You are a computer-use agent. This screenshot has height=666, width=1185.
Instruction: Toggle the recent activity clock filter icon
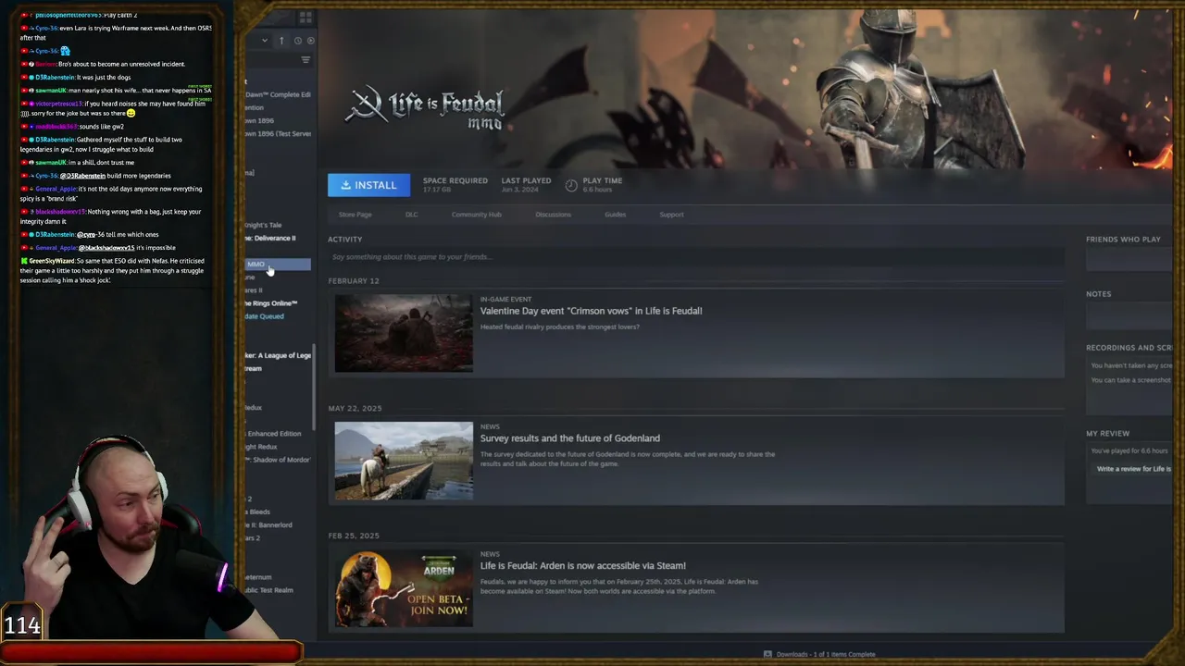(297, 41)
